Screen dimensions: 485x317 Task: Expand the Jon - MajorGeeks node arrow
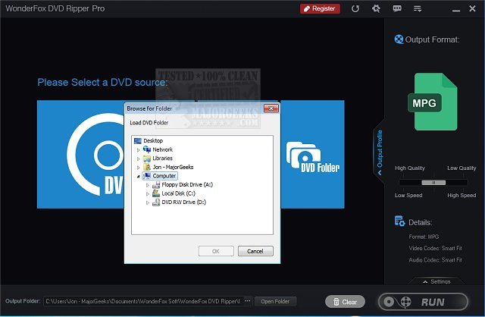pyautogui.click(x=138, y=168)
